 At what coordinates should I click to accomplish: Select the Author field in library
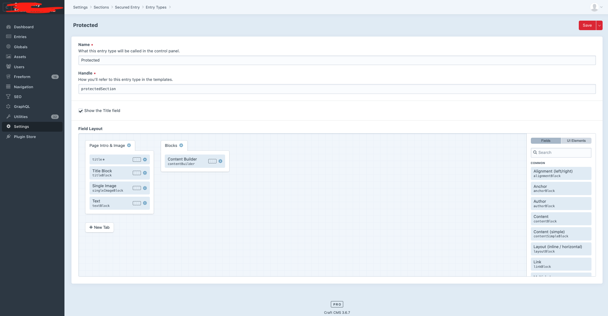coord(561,203)
